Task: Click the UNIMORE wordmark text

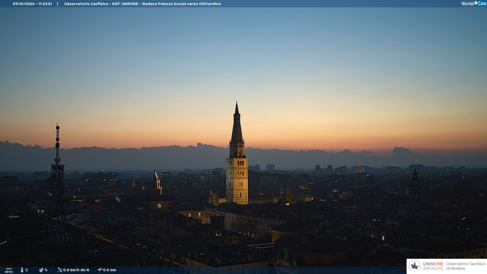Action: (433, 264)
